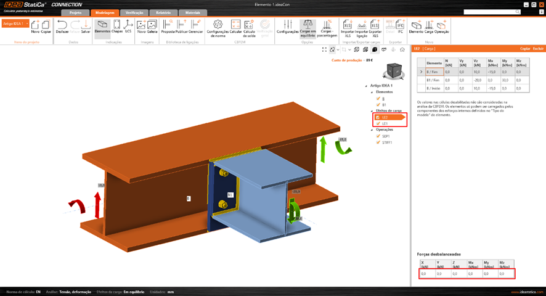The width and height of the screenshot is (546, 296).
Task: Open the Artigo IDEA 1 project item dropdown
Action: [15, 23]
